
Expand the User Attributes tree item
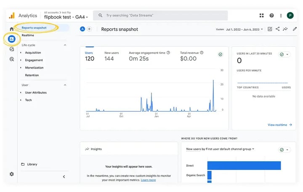tap(21, 93)
